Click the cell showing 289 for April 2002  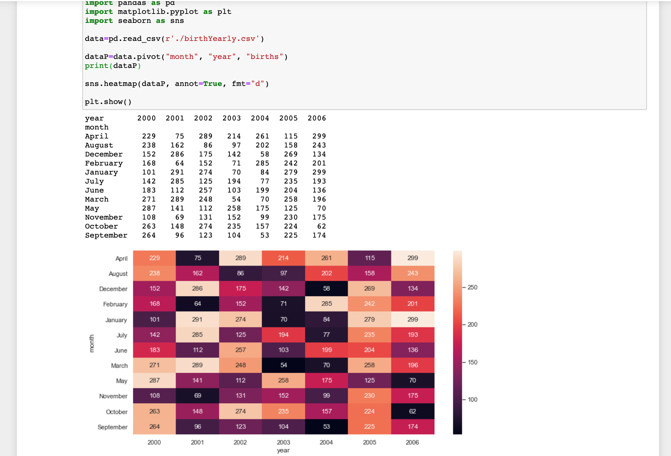pyautogui.click(x=240, y=258)
